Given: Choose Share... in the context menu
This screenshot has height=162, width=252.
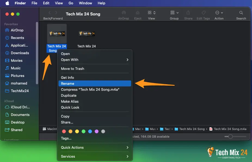Looking at the screenshot, I should coord(95,122).
